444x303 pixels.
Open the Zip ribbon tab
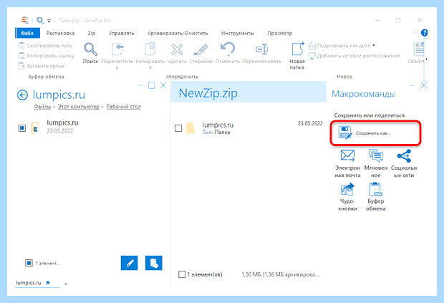(92, 33)
